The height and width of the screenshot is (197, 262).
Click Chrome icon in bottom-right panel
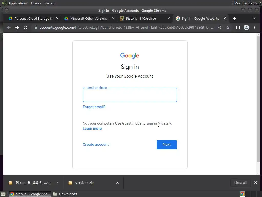(x=242, y=194)
